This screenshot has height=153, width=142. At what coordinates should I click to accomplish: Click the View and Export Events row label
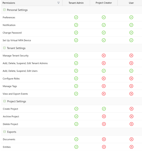(15, 94)
